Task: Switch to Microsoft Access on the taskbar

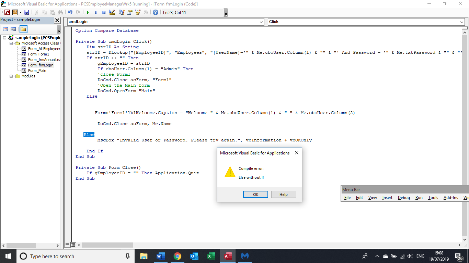Action: [228, 256]
